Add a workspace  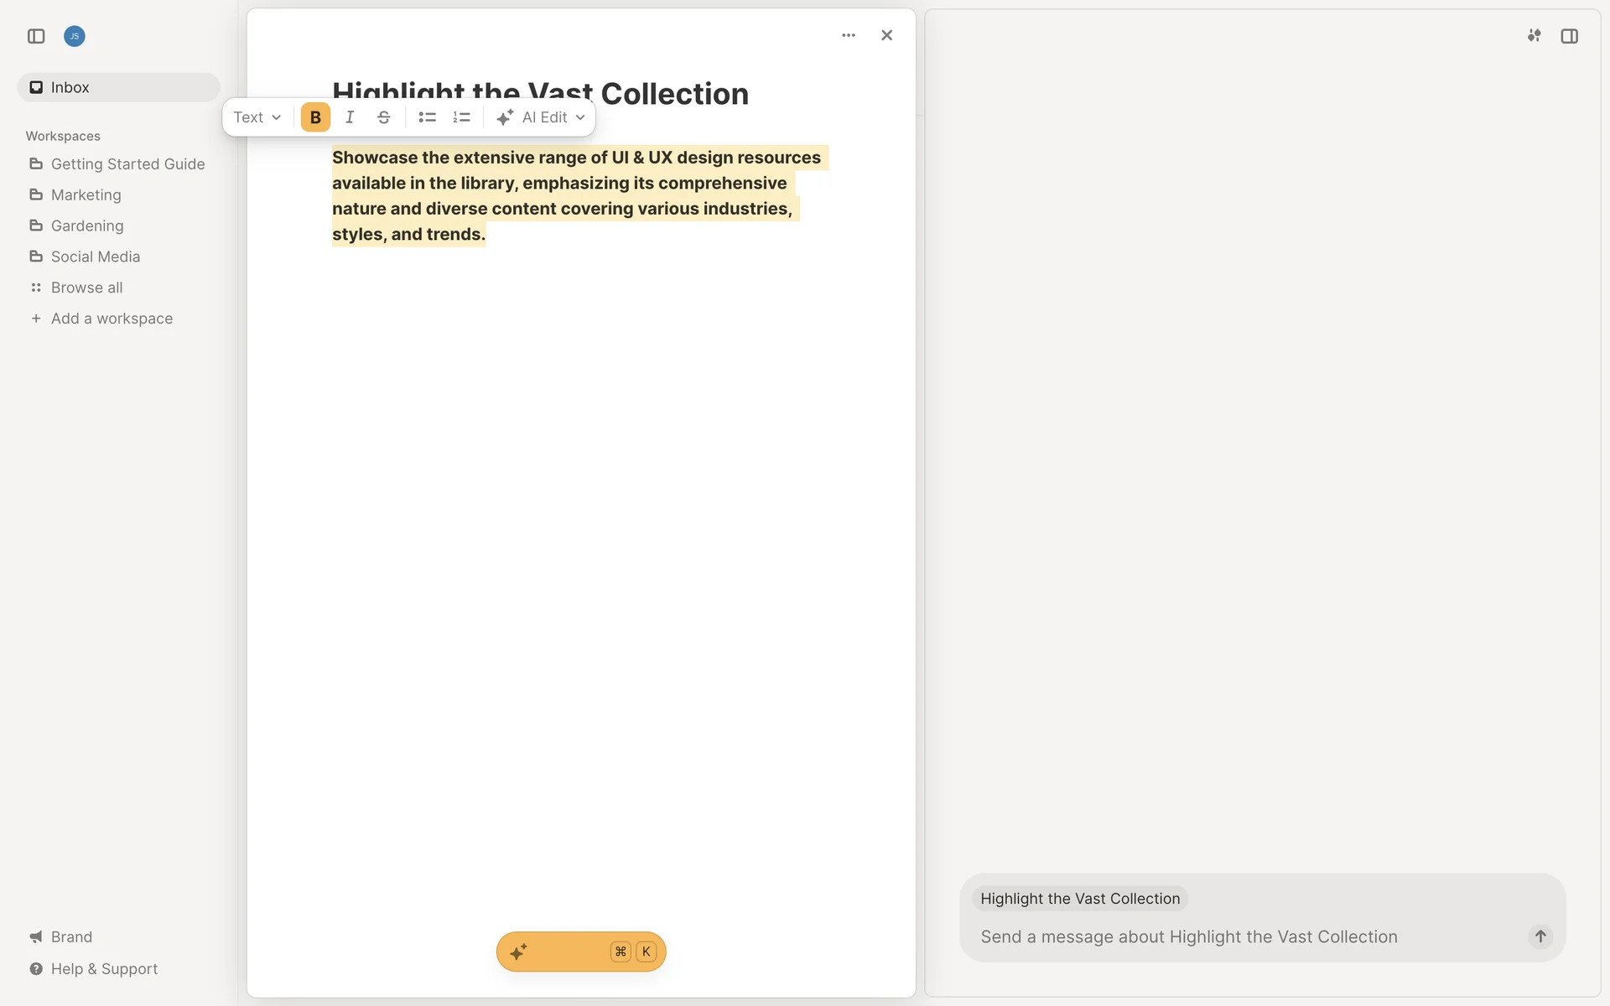[111, 319]
